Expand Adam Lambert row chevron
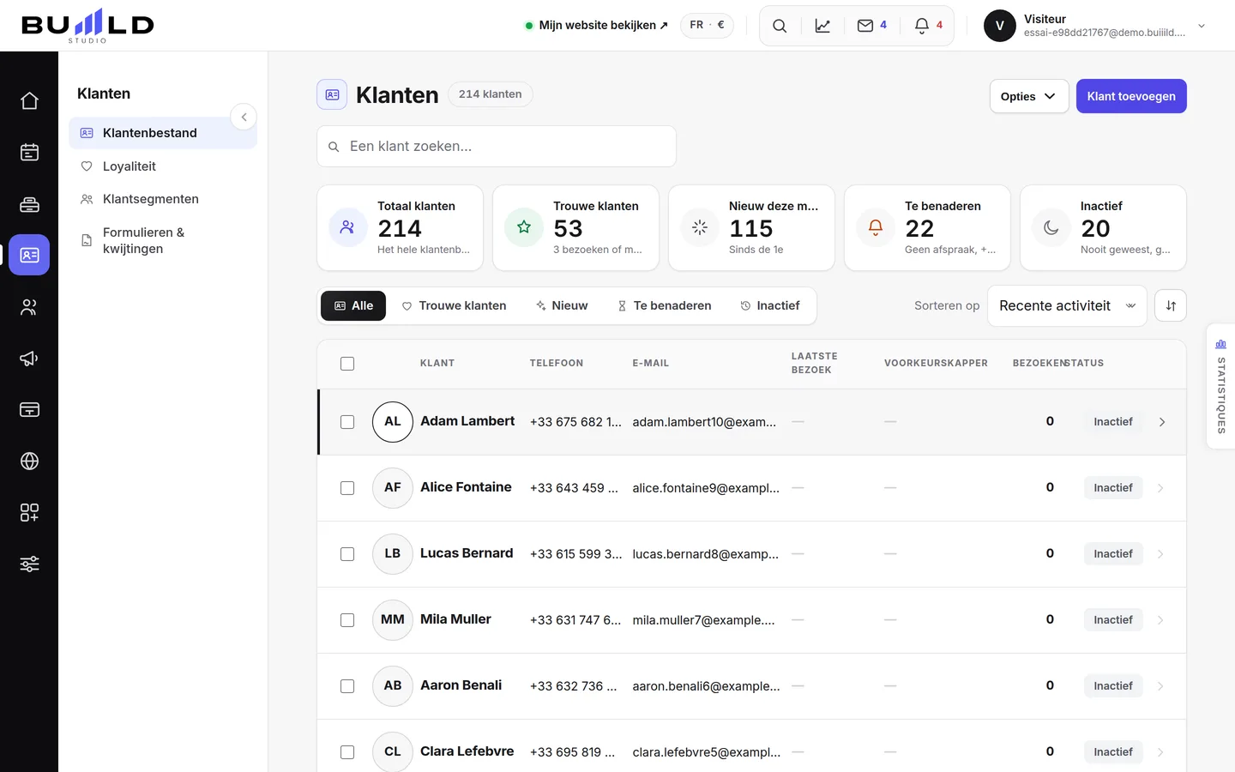This screenshot has width=1235, height=772. 1162,422
